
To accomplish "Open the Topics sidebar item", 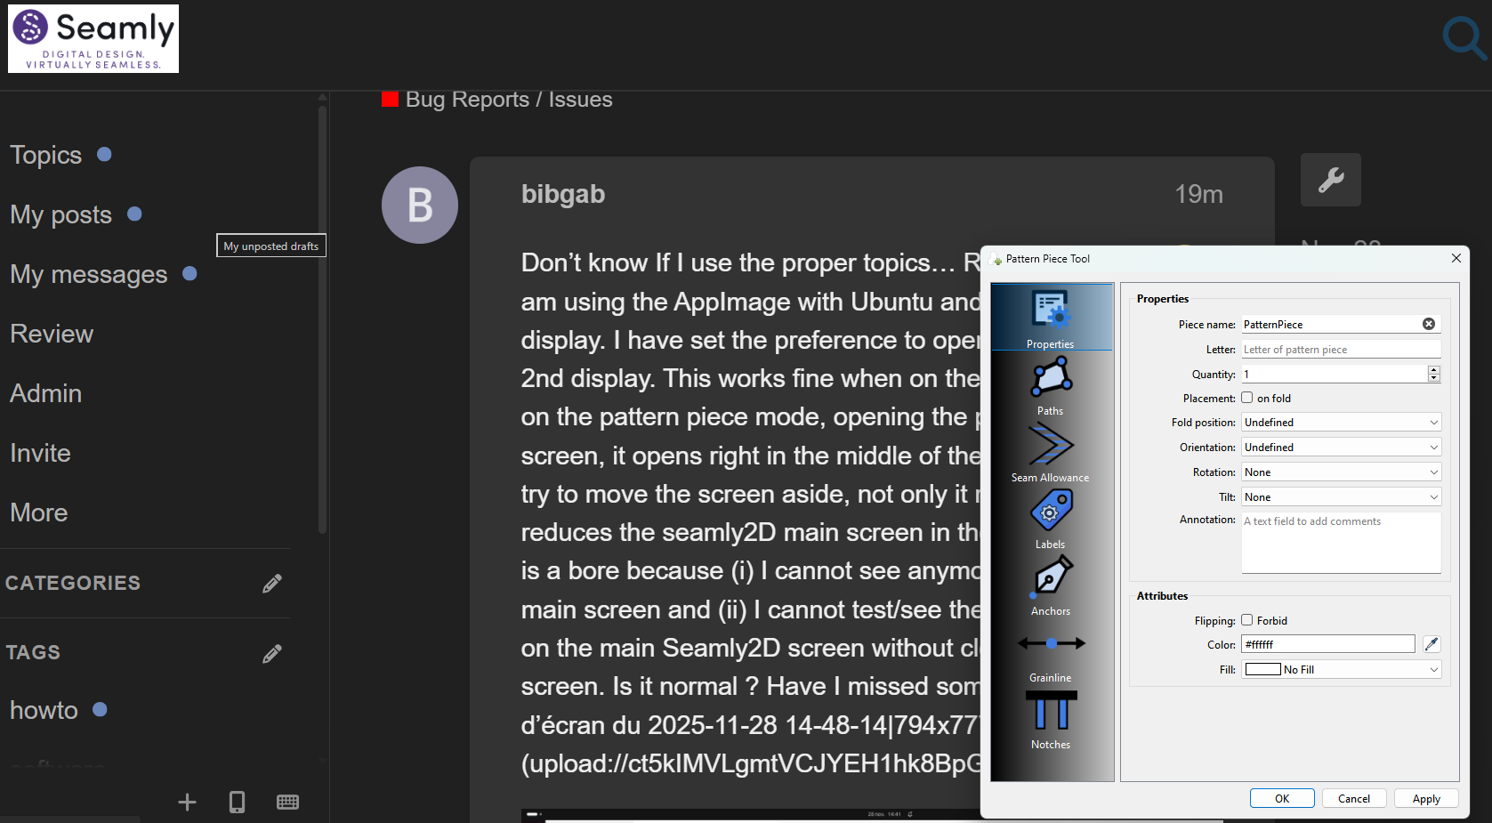I will pyautogui.click(x=46, y=155).
